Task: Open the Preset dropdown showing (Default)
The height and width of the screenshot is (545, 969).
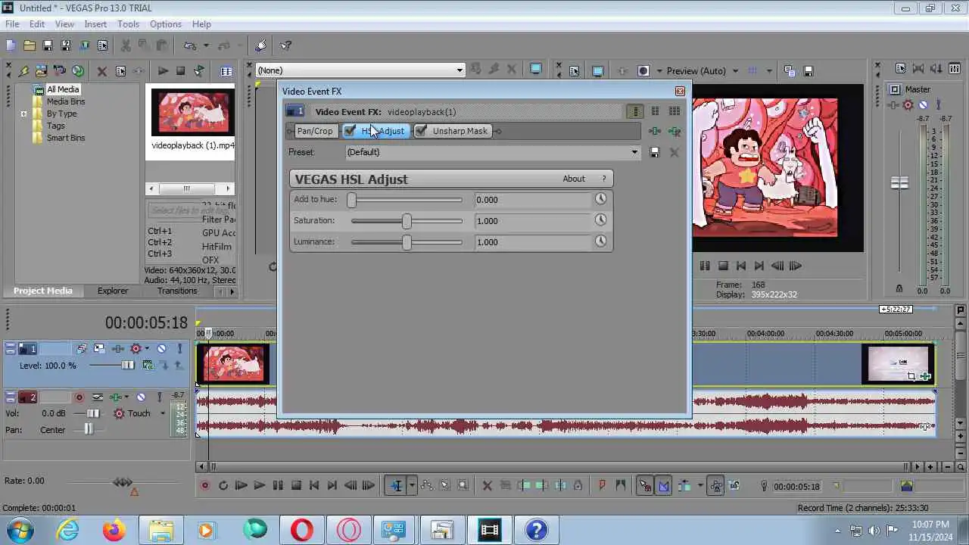Action: tap(634, 152)
